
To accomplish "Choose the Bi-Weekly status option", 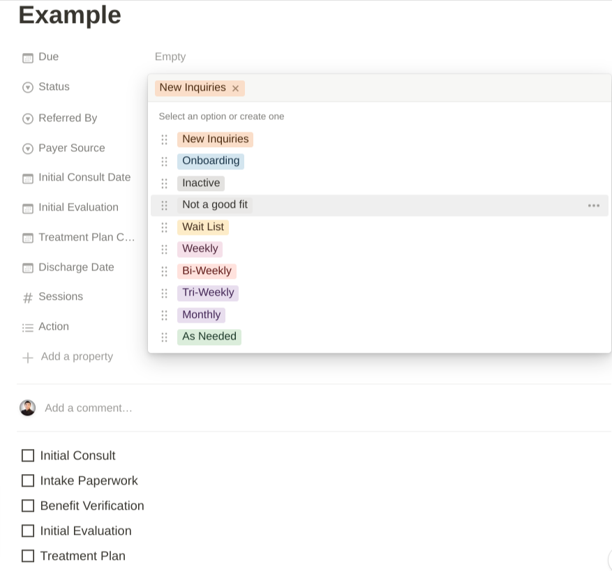I will coord(207,271).
